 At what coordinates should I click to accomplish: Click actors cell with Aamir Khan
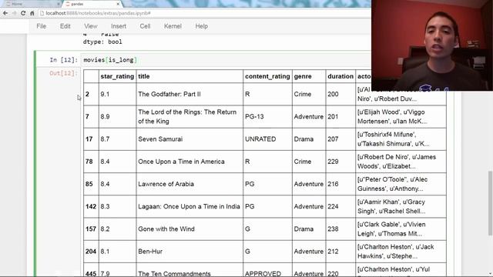(x=401, y=206)
